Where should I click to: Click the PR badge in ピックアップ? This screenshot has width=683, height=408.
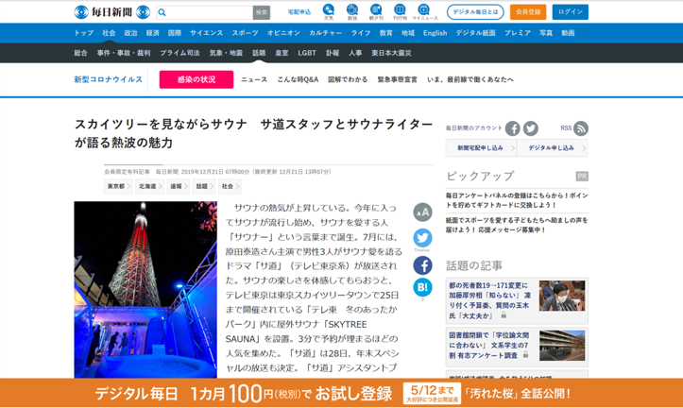(582, 177)
